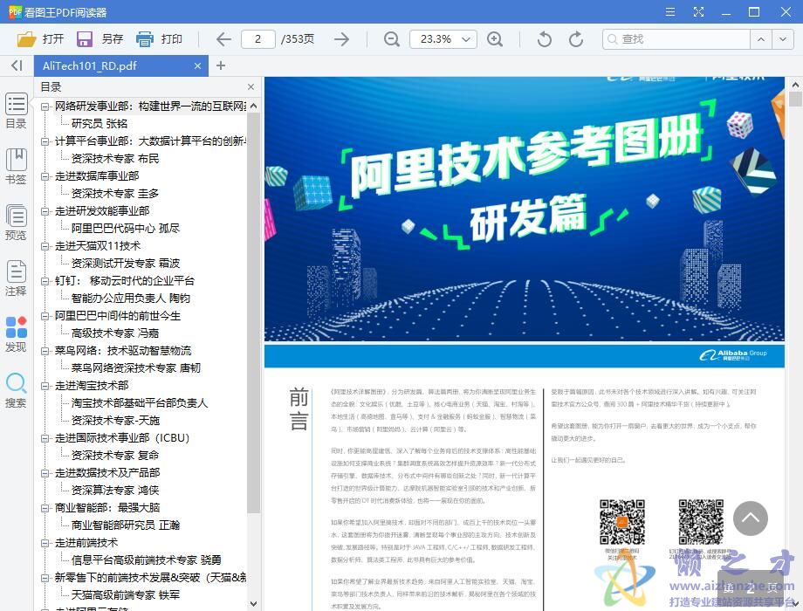803x611 pixels.
Task: Select outline entry 资深技术专家 复命
Action: pos(115,456)
